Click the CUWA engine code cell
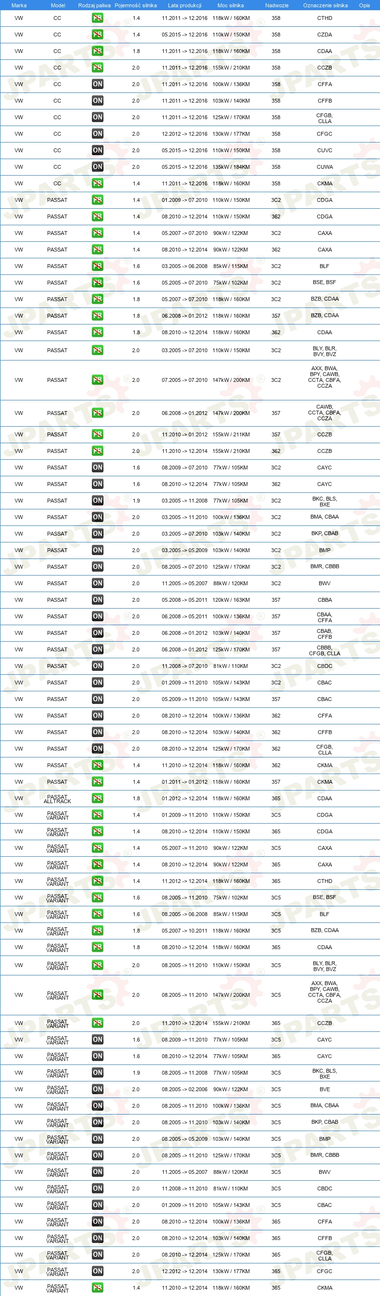Screen dimensions: 380x1296 [325, 167]
